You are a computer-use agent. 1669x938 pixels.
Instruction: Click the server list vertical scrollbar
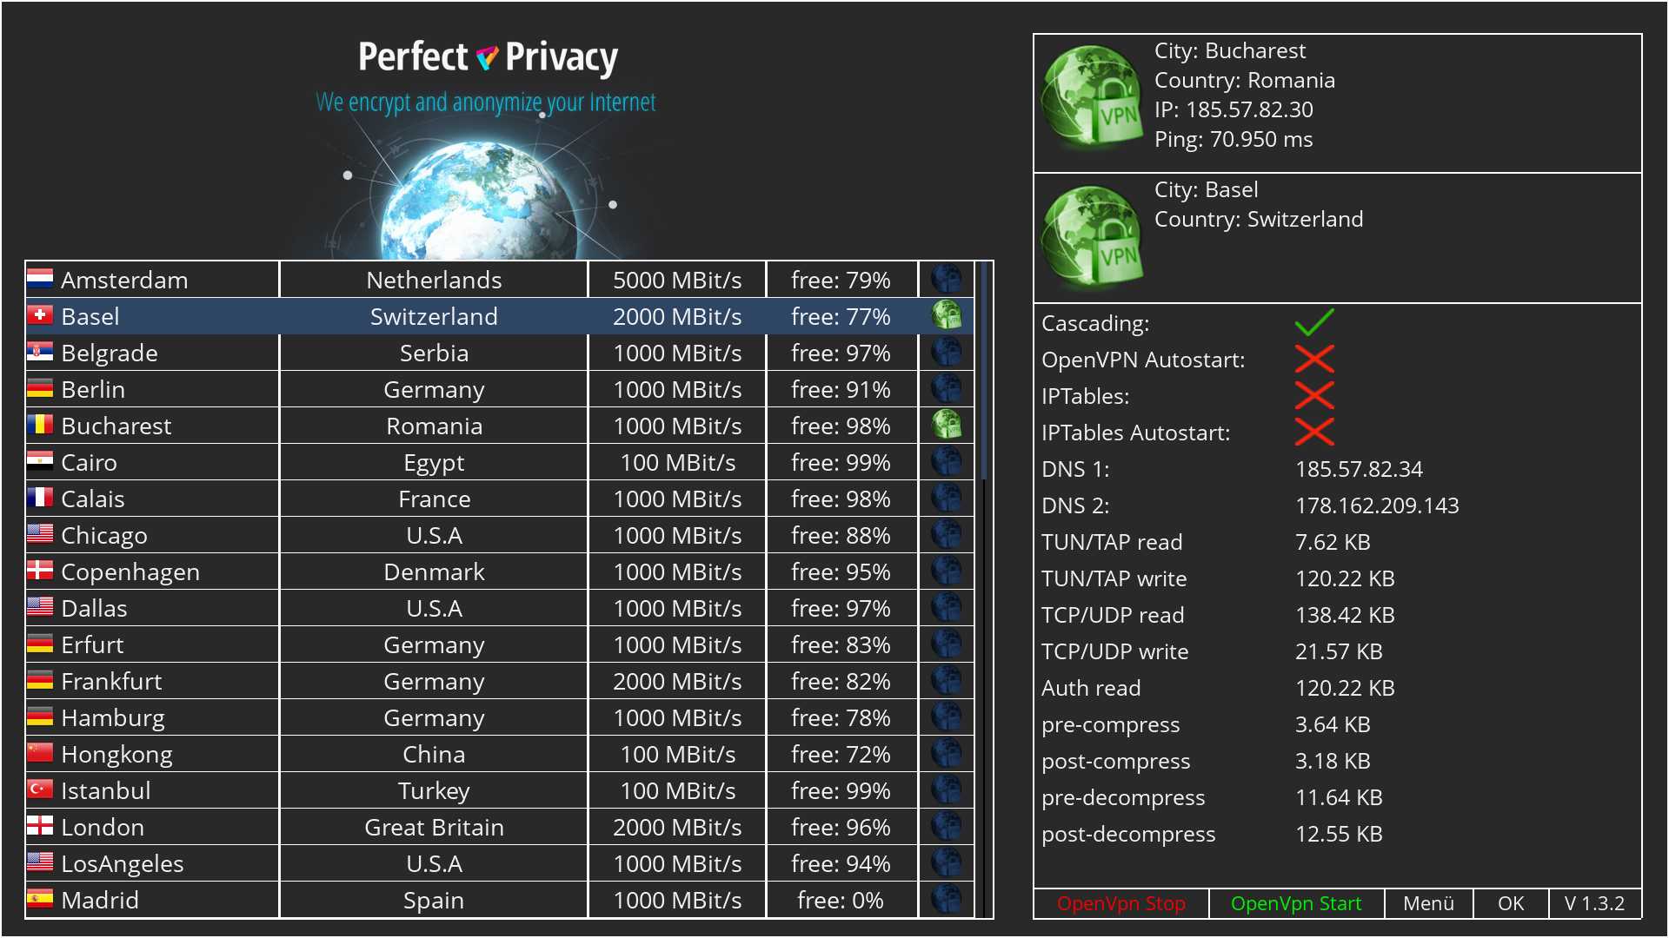pos(984,372)
